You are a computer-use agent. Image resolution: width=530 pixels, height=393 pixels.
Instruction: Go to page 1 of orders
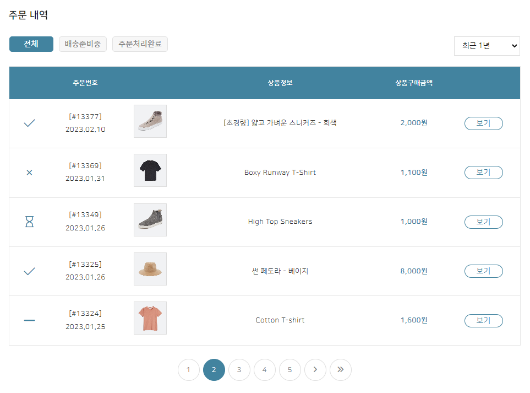189,370
